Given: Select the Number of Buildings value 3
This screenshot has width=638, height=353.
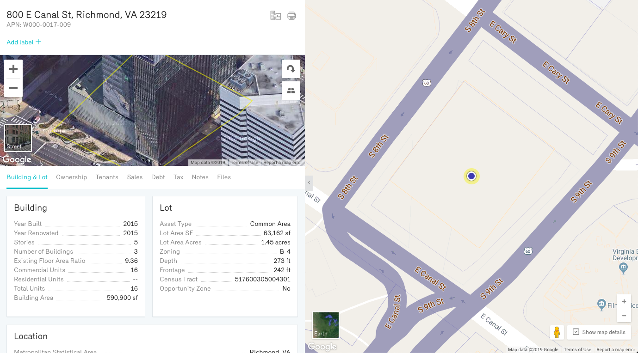Looking at the screenshot, I should click(136, 251).
